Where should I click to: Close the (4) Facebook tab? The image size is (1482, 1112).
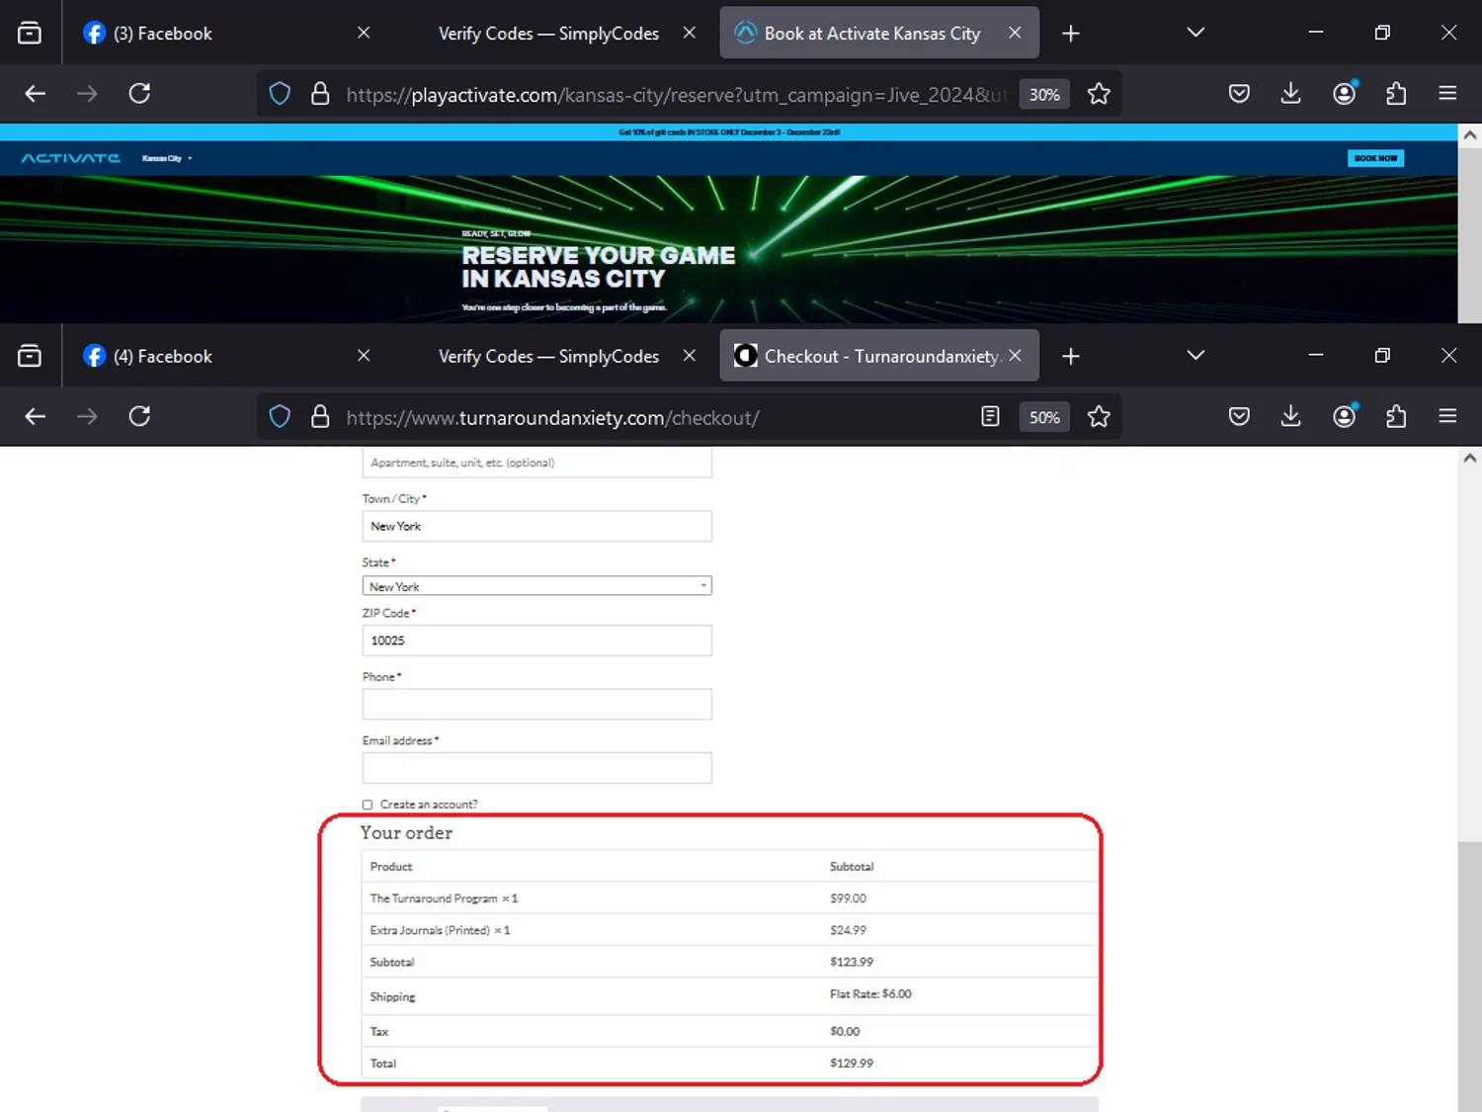(364, 356)
